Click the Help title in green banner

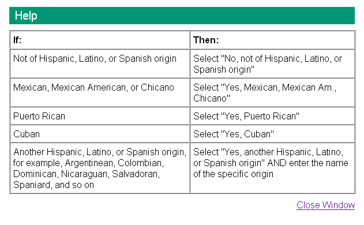pos(26,16)
